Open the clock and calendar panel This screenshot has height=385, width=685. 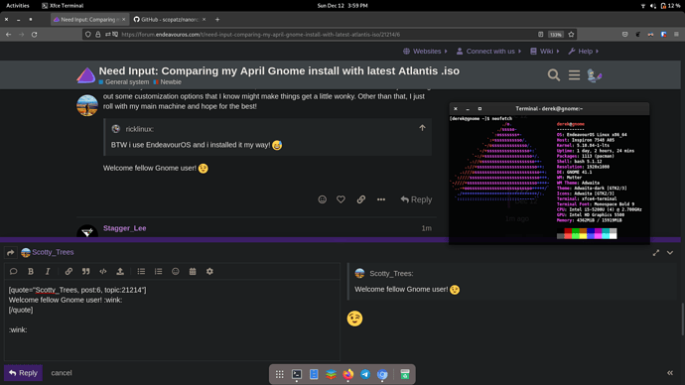coord(342,6)
